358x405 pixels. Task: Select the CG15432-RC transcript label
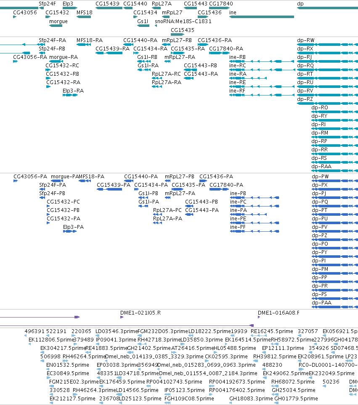pyautogui.click(x=62, y=65)
